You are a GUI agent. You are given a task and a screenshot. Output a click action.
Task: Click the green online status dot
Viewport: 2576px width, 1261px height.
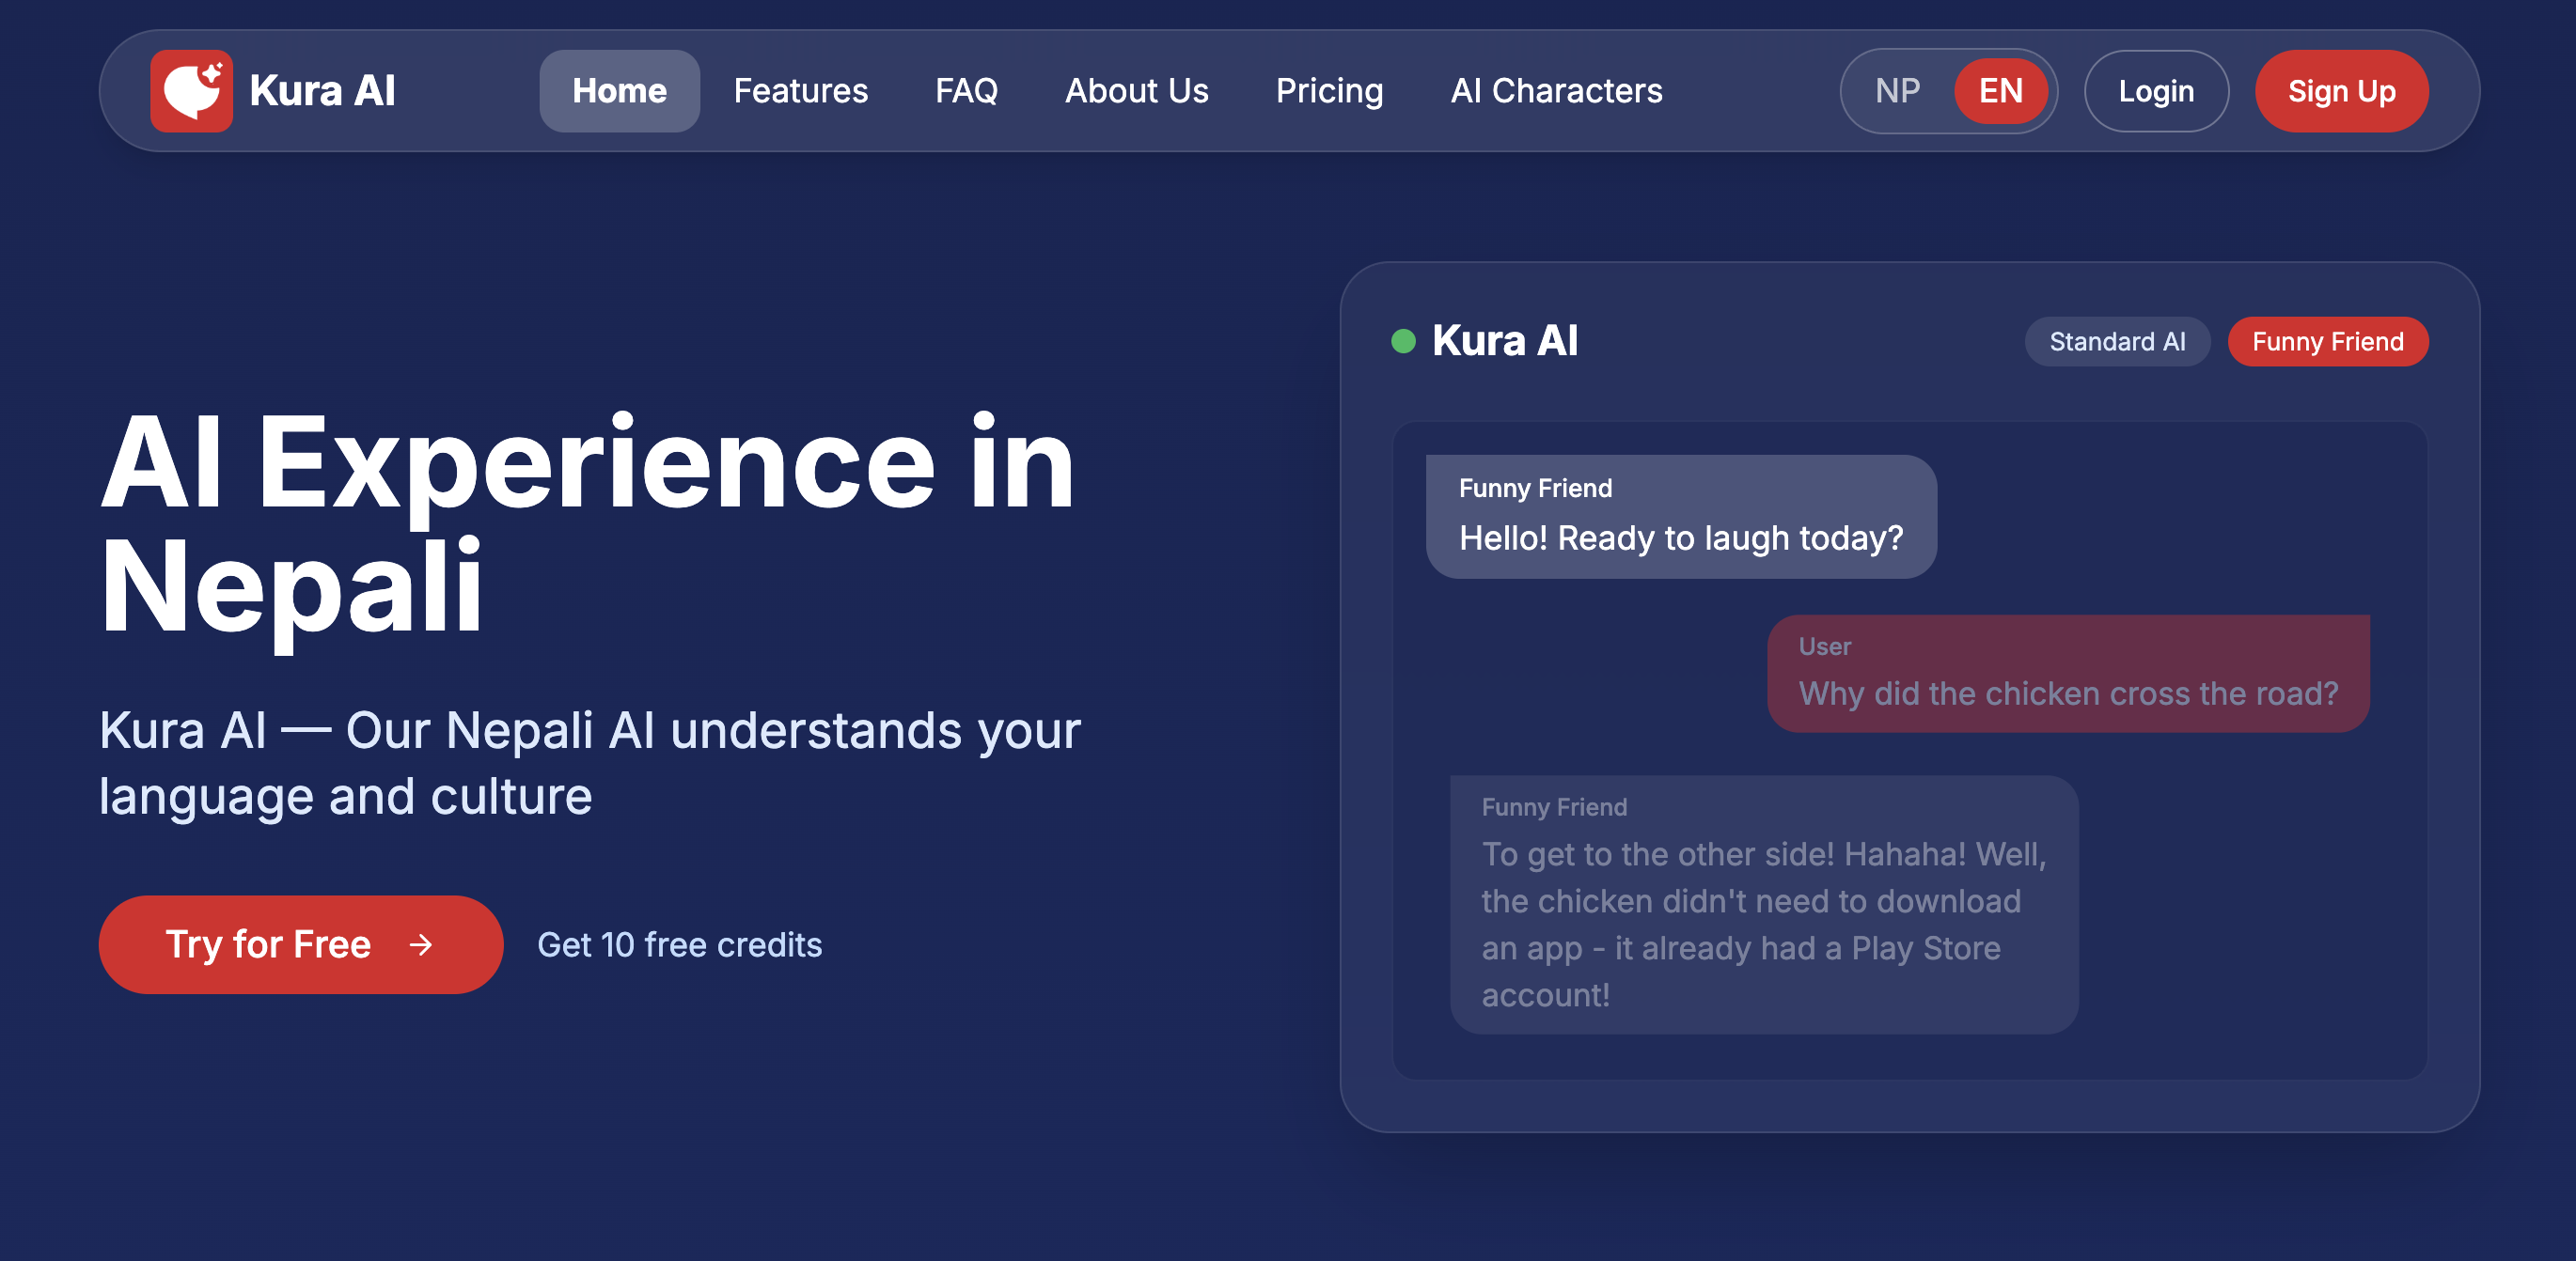[x=1403, y=342]
